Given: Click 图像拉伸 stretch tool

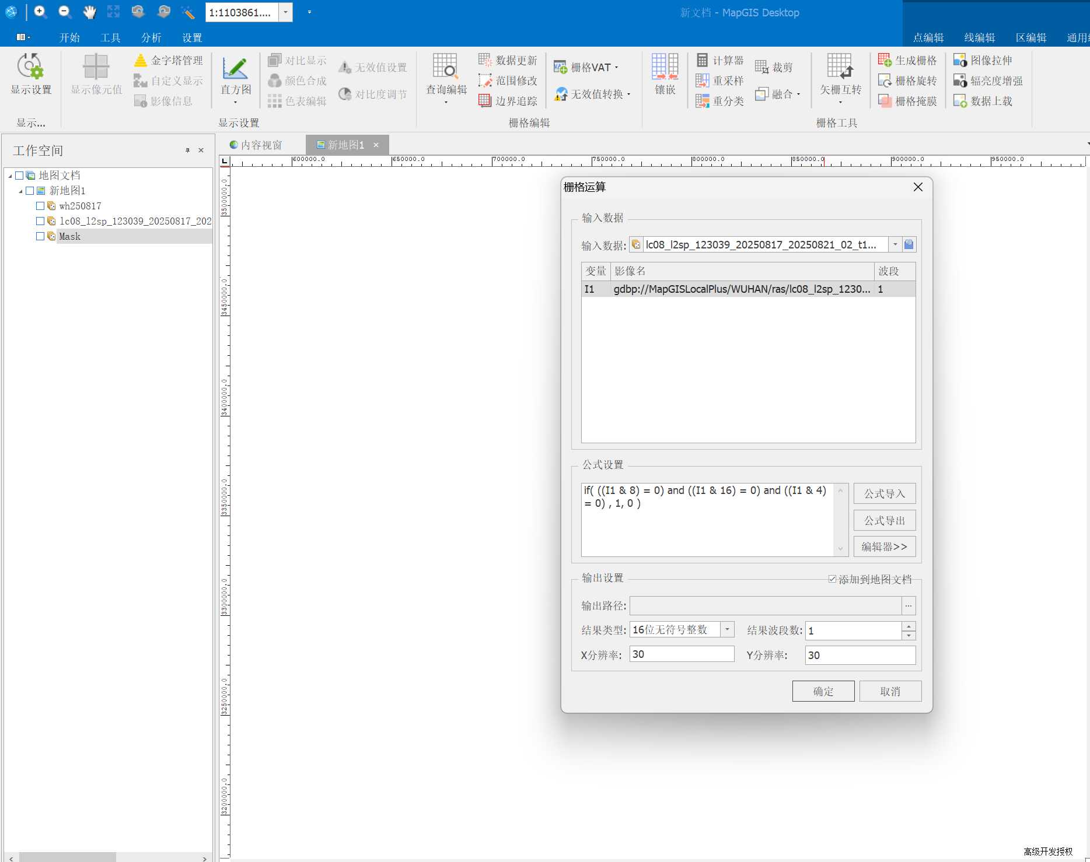Looking at the screenshot, I should tap(983, 61).
